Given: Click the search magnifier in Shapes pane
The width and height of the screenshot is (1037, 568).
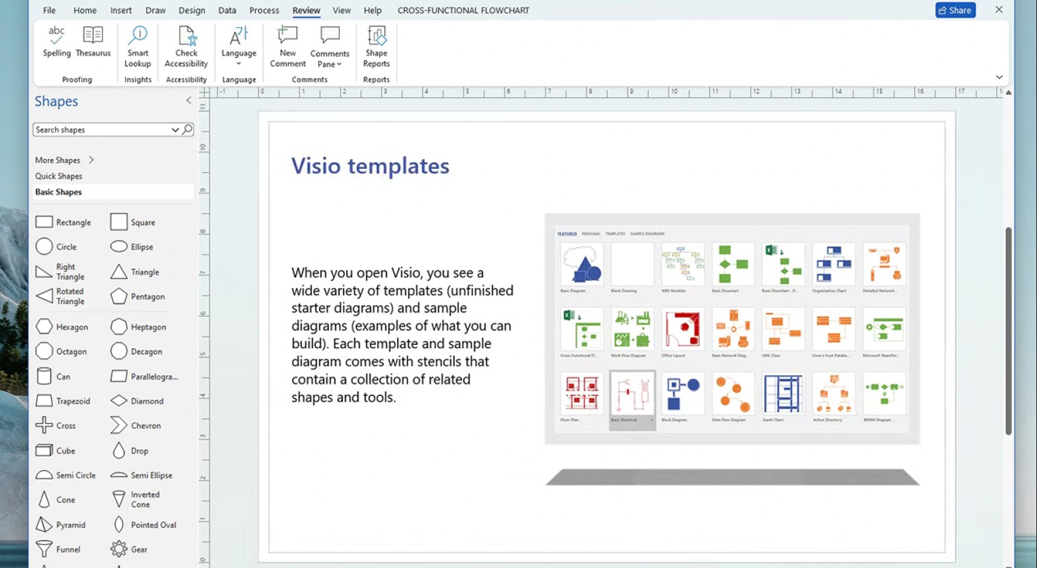Looking at the screenshot, I should (x=187, y=130).
